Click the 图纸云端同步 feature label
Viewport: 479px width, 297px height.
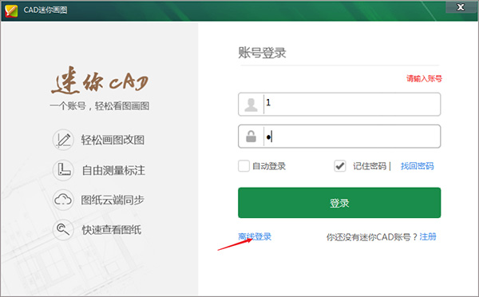click(113, 200)
